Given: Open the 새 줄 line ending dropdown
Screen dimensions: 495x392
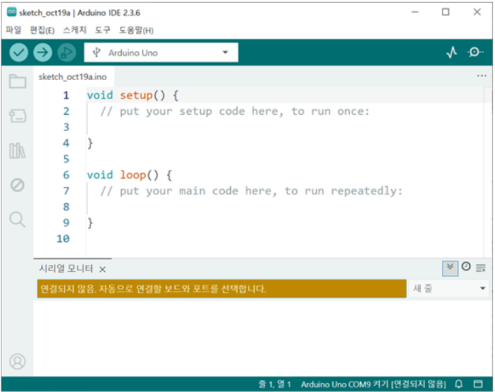Looking at the screenshot, I should click(449, 288).
